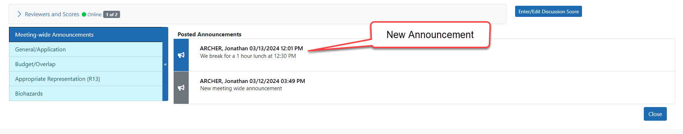Switch to the Budget/Overlap tab

tap(86, 64)
